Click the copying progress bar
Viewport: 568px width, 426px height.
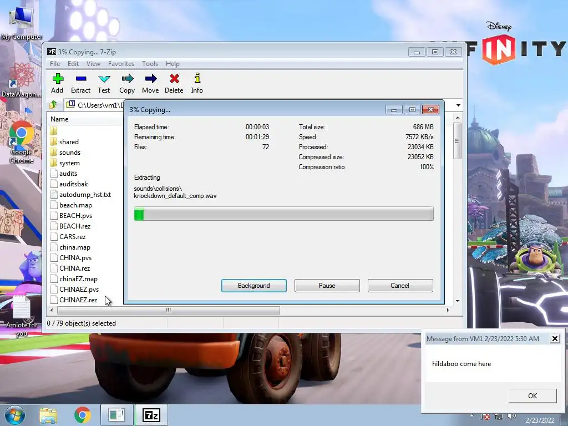pos(283,214)
